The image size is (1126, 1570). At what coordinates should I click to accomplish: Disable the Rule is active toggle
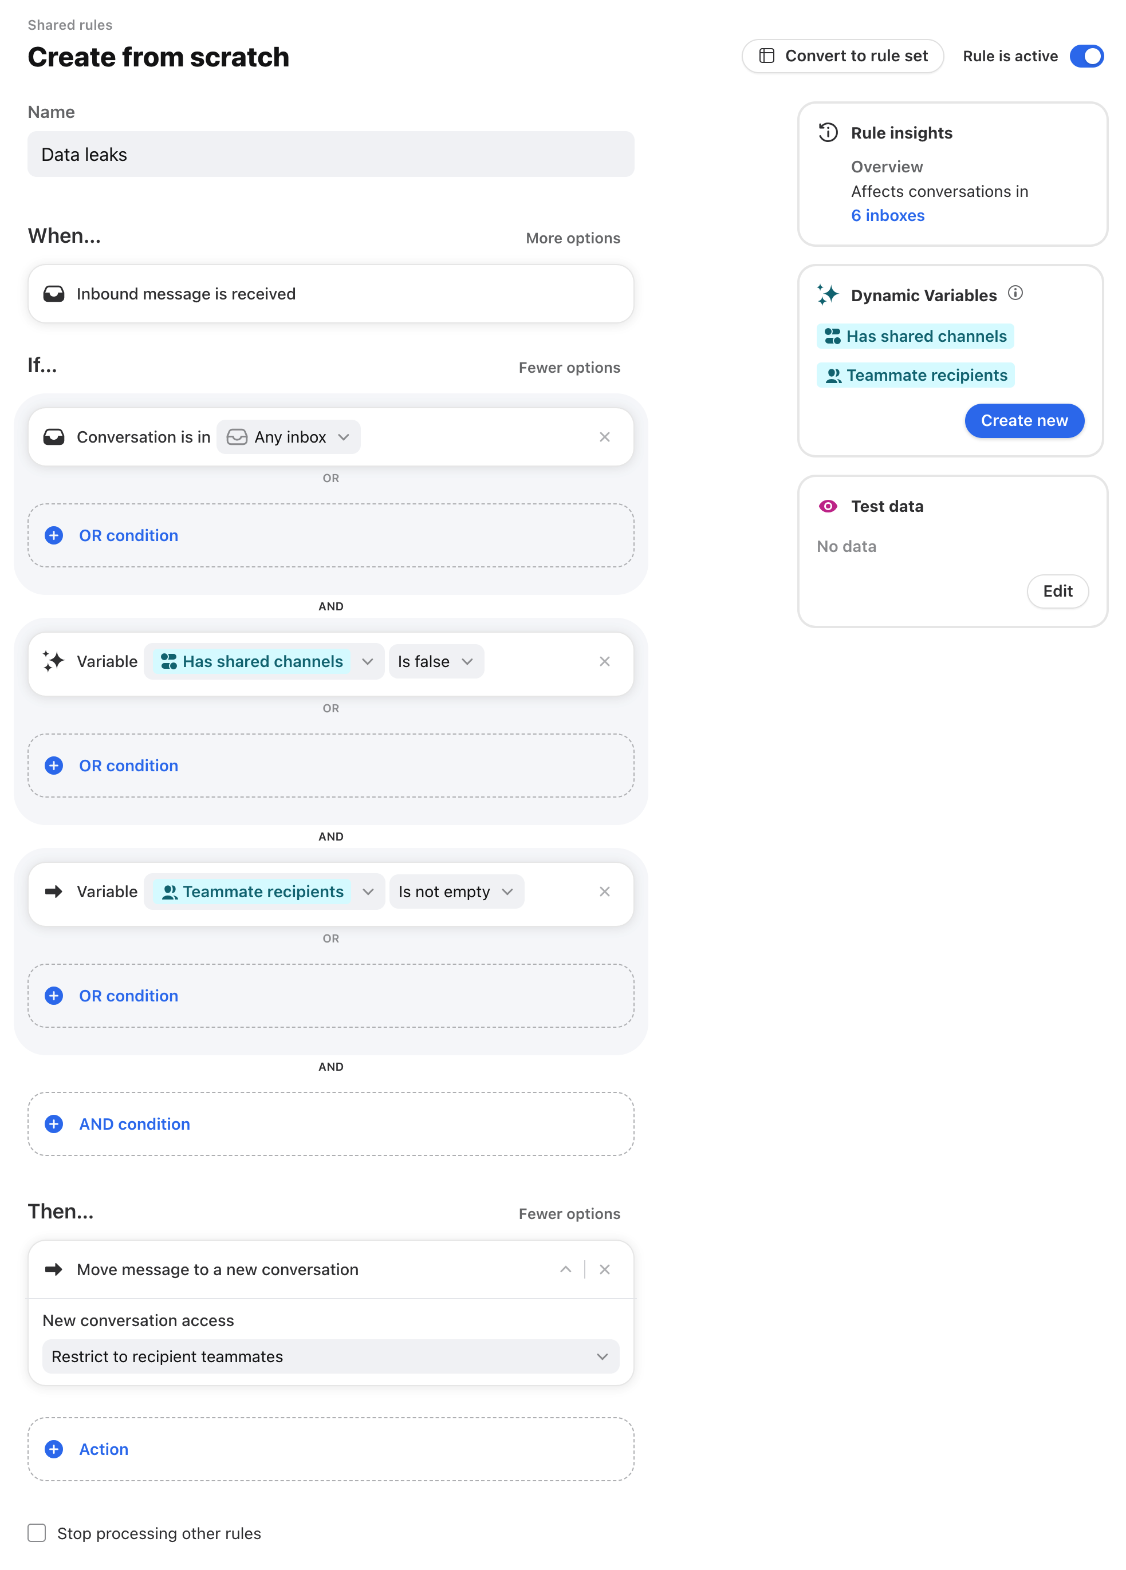tap(1086, 57)
